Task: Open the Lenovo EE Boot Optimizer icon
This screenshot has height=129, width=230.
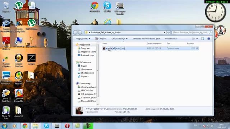Action: 6,96
